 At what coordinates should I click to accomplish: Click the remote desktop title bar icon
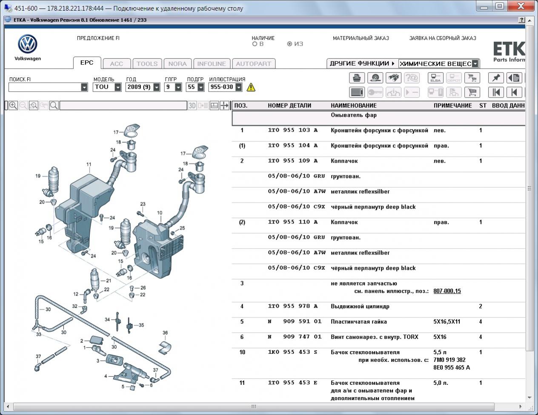pos(8,8)
